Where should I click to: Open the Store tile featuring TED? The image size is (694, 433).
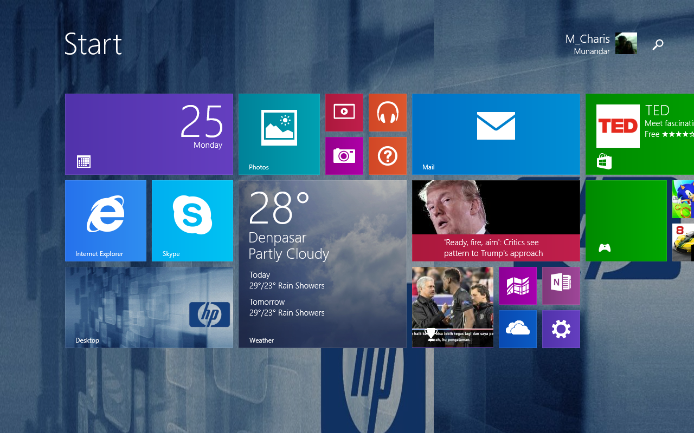point(640,134)
